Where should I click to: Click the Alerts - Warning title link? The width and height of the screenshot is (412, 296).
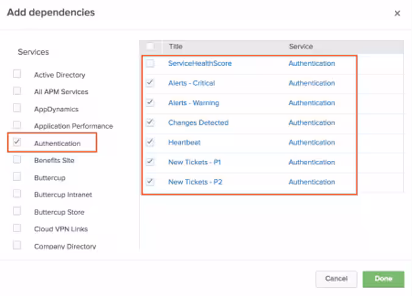click(x=193, y=103)
